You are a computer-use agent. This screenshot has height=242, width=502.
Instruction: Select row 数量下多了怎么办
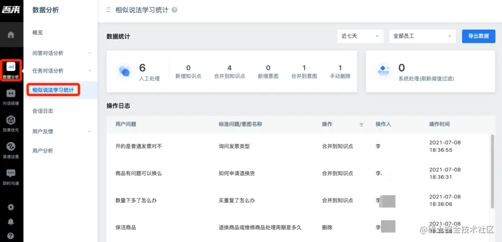tap(298, 200)
